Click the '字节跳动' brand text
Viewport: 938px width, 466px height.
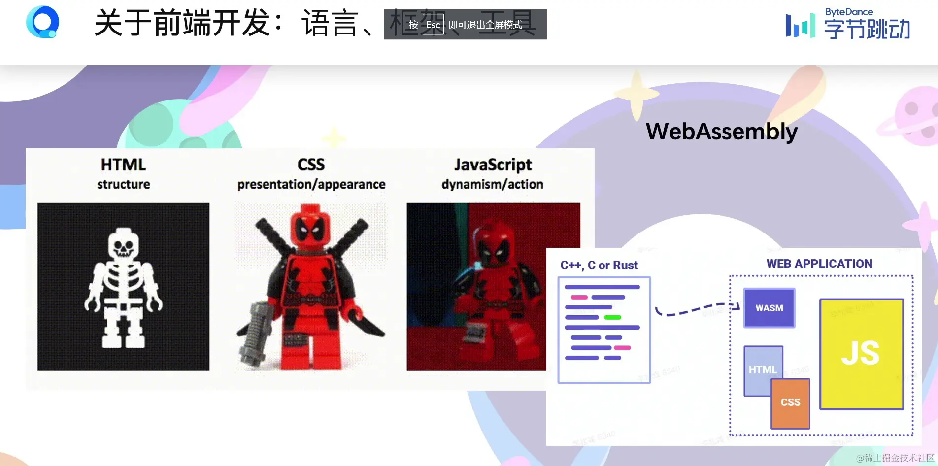point(867,29)
